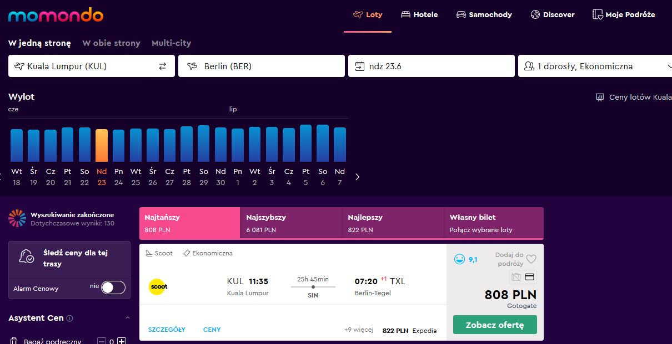The image size is (672, 344).
Task: Decrease Bagaż podręczny count
Action: [x=102, y=341]
